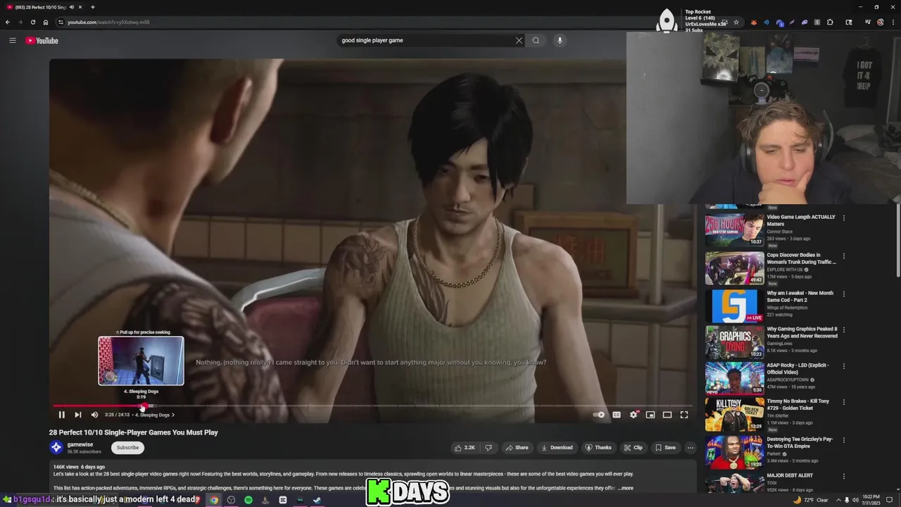This screenshot has height=507, width=901.
Task: Open options for 'Video Game Length ACTUALLY Matters'
Action: pyautogui.click(x=844, y=218)
